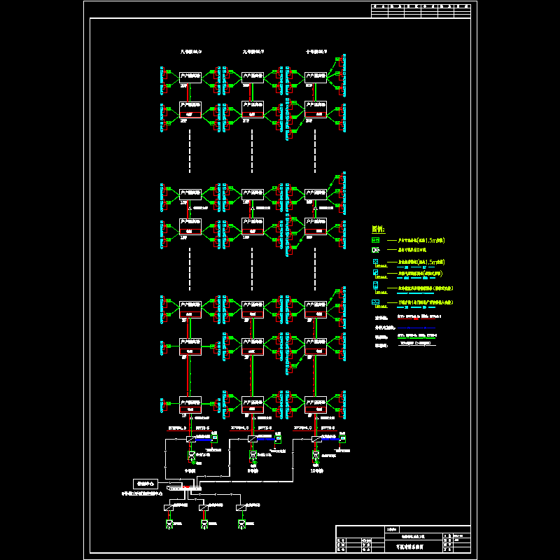The image size is (560, 560).
Task: Click the 八号楼 column header at top
Action: coord(191,52)
